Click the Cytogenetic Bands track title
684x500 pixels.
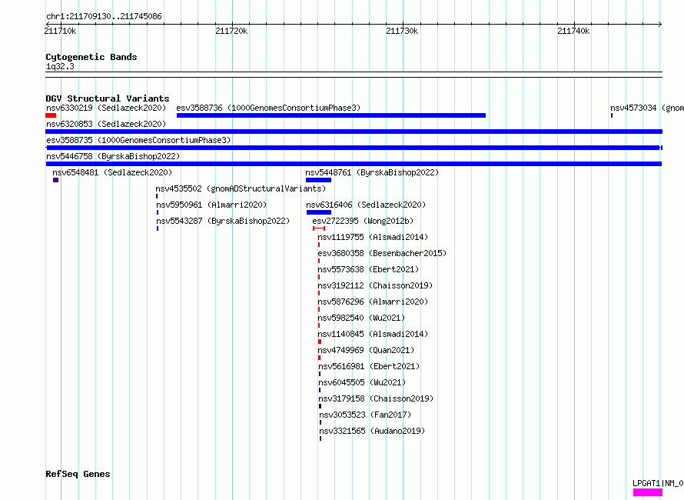91,57
